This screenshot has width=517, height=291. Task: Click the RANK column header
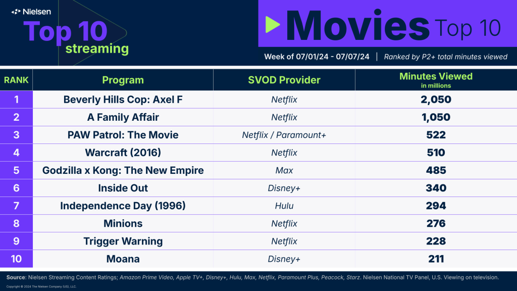pos(16,80)
